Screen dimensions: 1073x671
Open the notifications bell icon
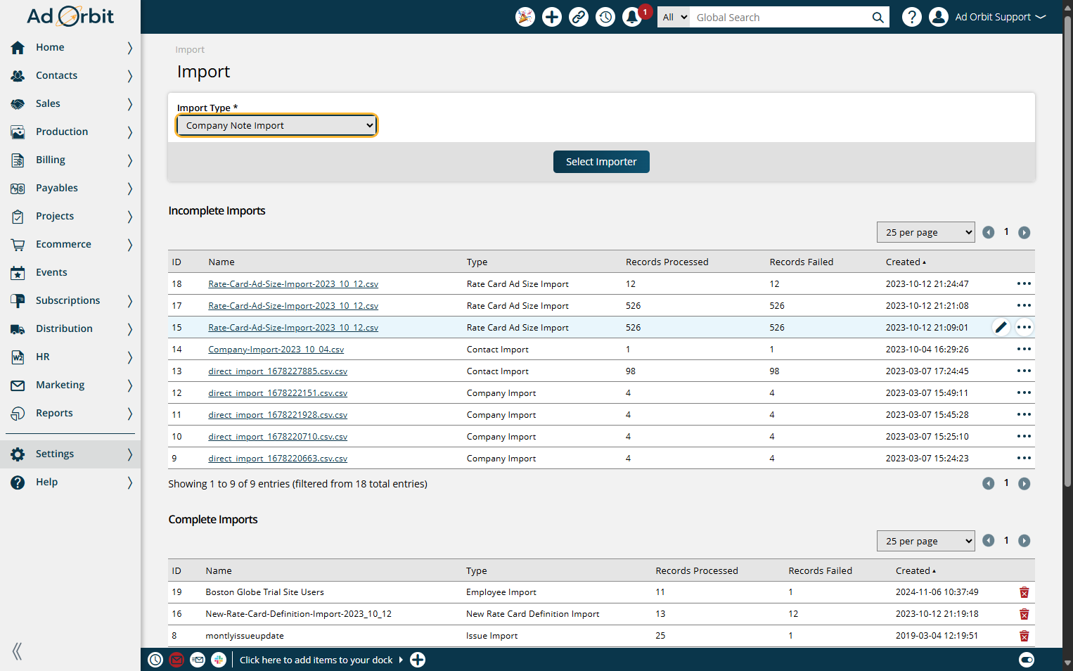pyautogui.click(x=632, y=17)
